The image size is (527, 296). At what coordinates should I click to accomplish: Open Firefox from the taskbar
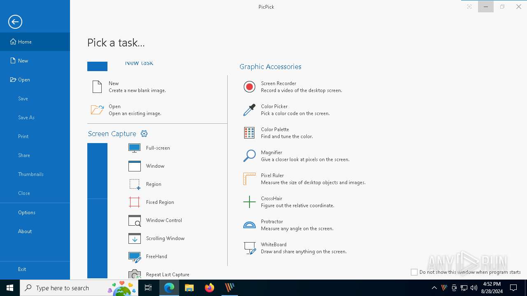pos(210,288)
